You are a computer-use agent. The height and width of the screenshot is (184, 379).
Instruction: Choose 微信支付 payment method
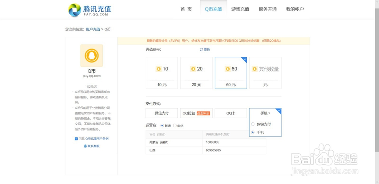pyautogui.click(x=162, y=113)
